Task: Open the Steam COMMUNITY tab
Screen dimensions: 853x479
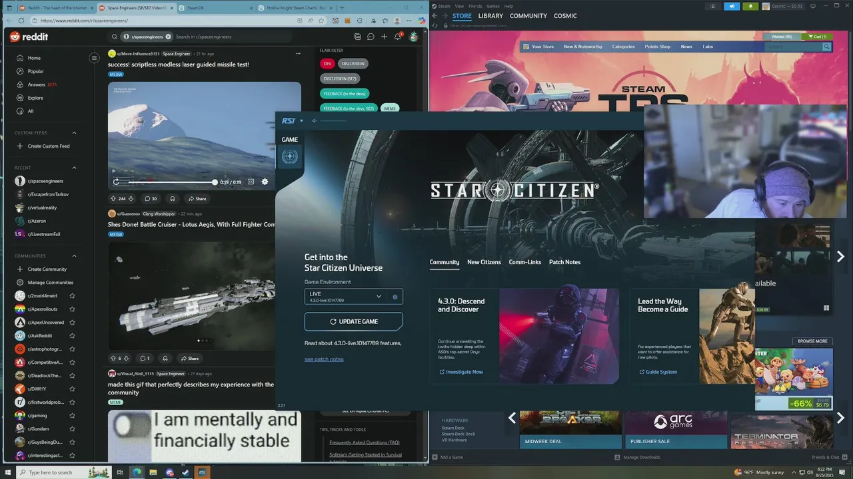Action: pyautogui.click(x=528, y=15)
